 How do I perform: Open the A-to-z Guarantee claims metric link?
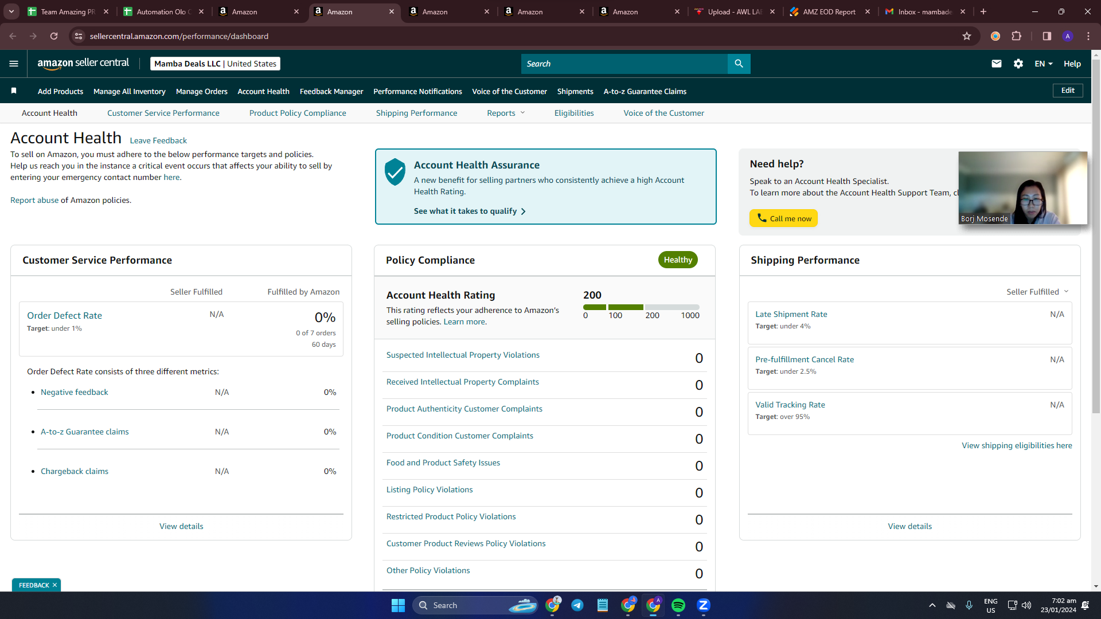(x=84, y=432)
